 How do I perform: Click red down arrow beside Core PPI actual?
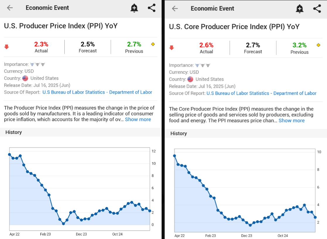pos(172,48)
